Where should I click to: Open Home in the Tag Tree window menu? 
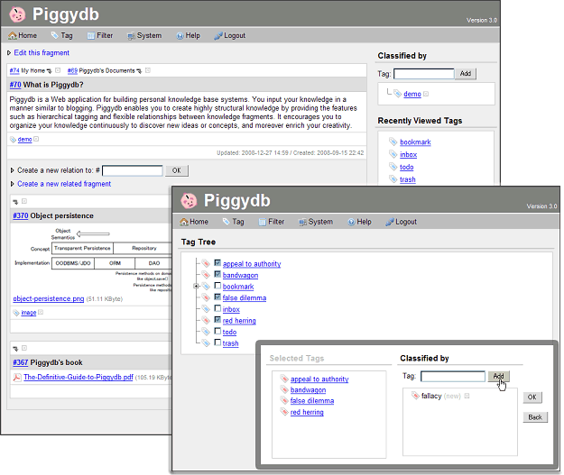(x=194, y=222)
